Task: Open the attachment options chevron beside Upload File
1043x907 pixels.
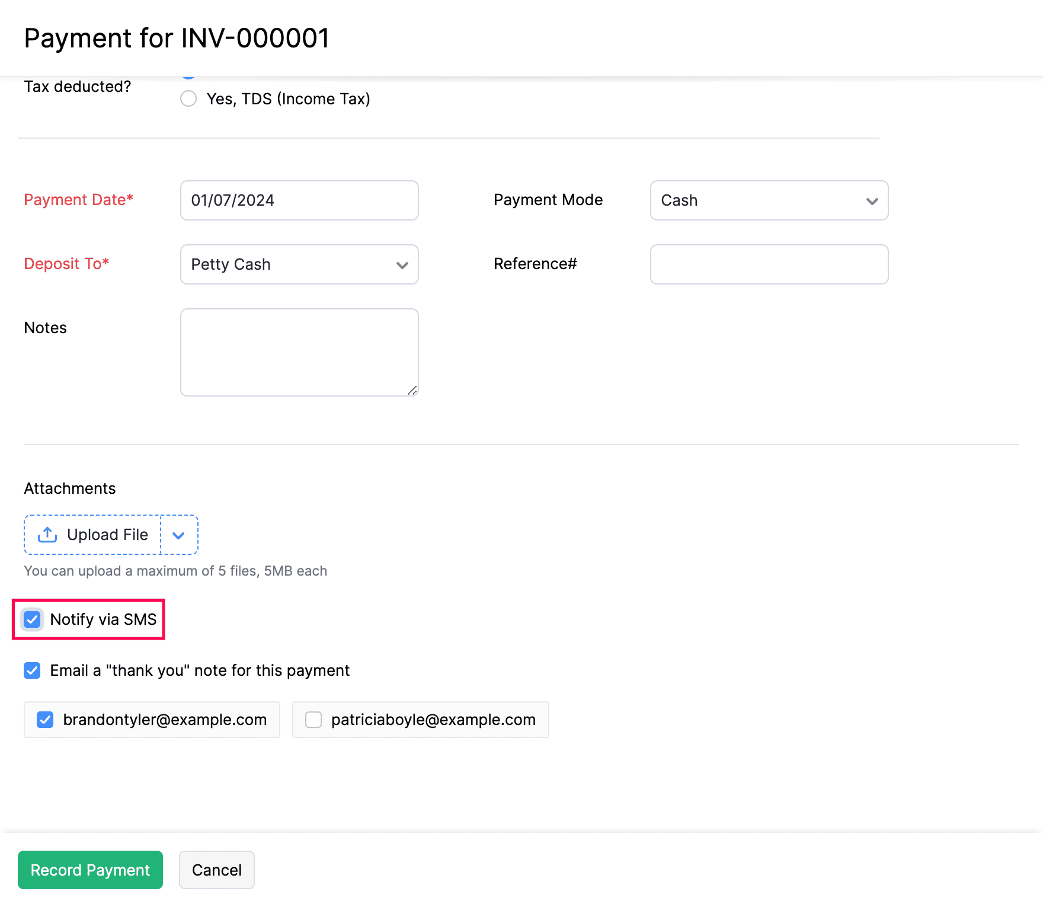Action: click(178, 534)
